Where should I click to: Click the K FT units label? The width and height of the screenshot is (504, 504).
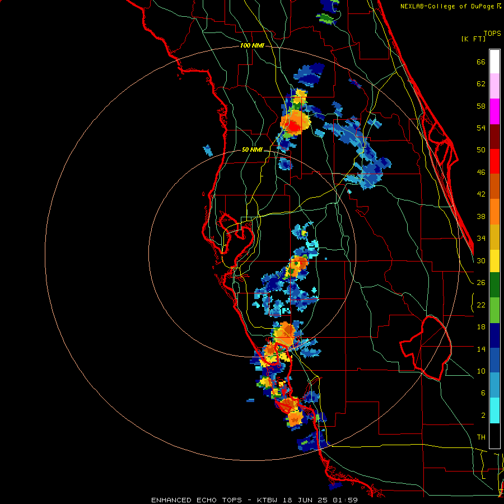(473, 39)
